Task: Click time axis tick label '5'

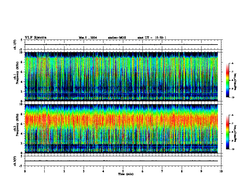Action: (123, 171)
